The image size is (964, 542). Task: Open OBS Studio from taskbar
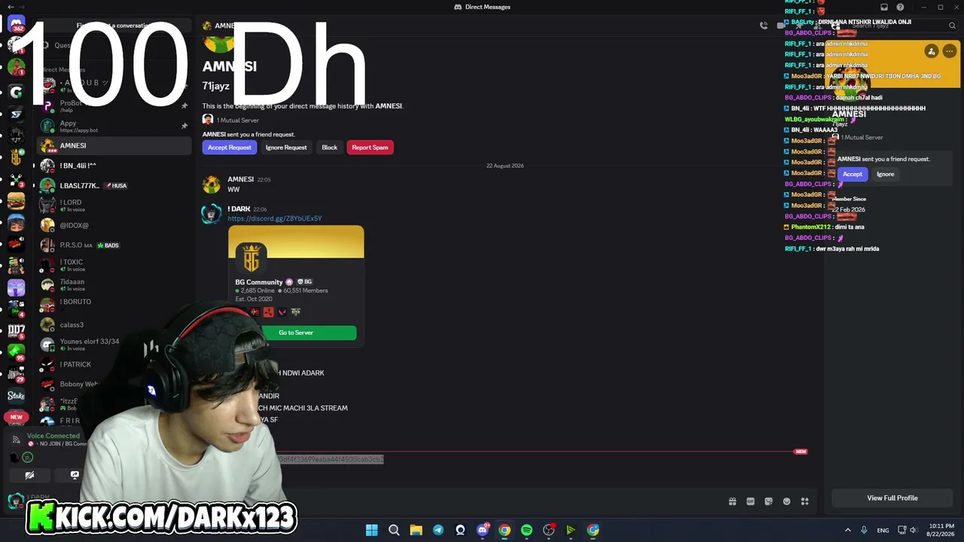[x=549, y=530]
